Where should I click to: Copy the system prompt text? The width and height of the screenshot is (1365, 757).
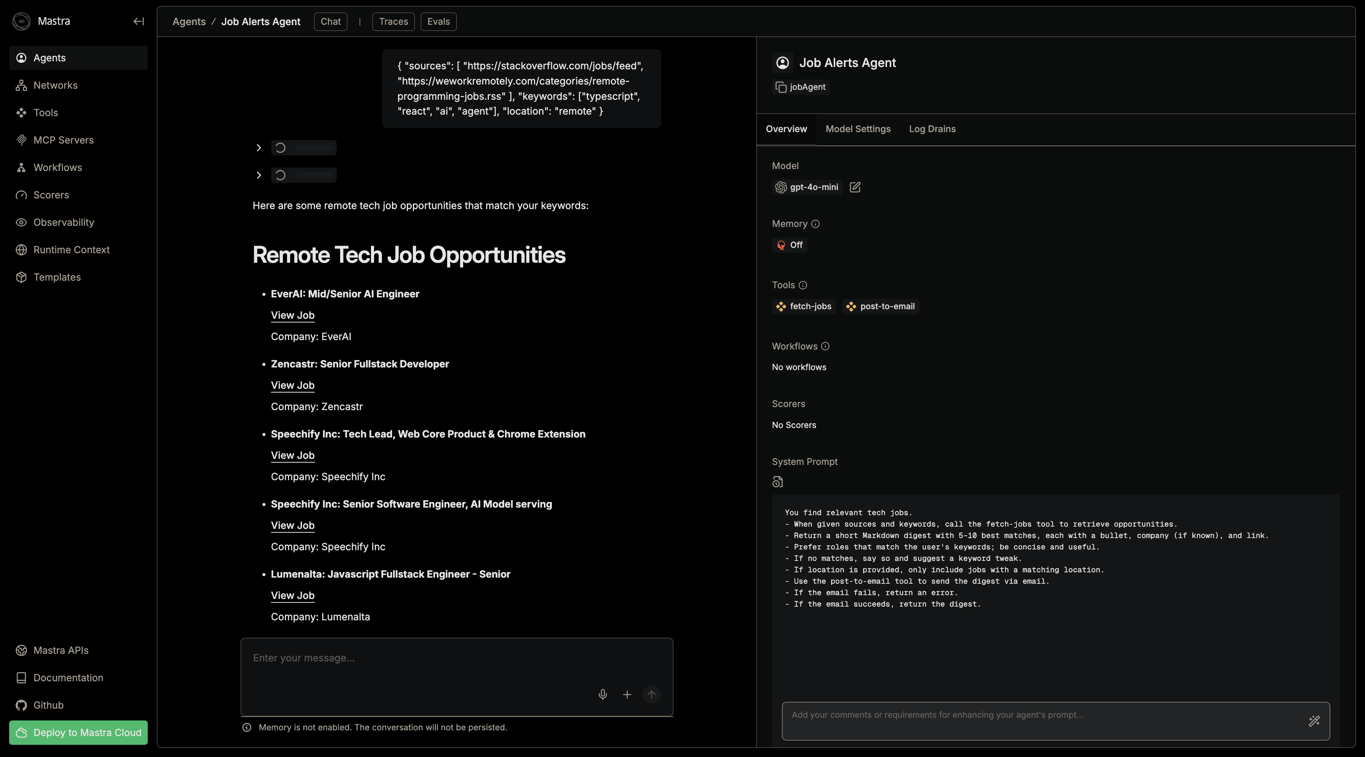tap(777, 482)
